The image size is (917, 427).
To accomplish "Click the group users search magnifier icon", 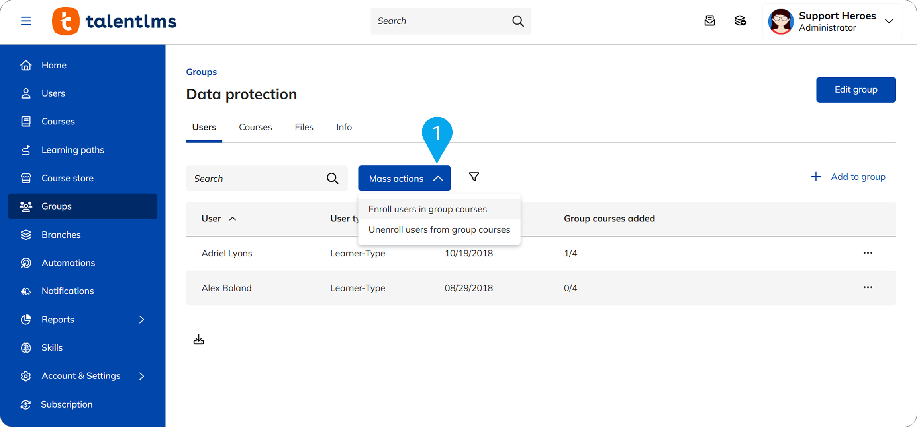I will click(x=332, y=179).
